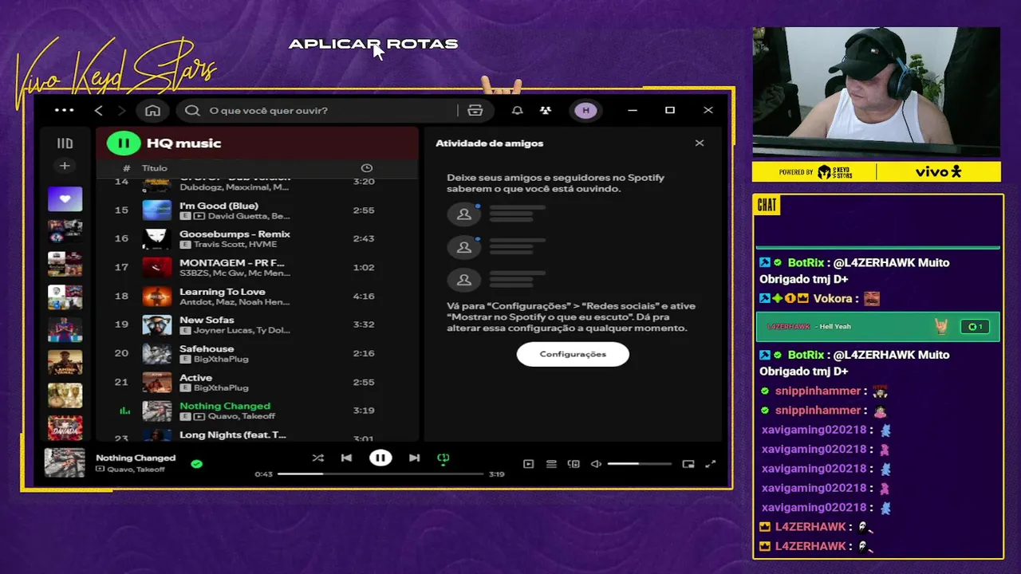The height and width of the screenshot is (574, 1021).
Task: Pause HQ music with green header button
Action: [124, 143]
